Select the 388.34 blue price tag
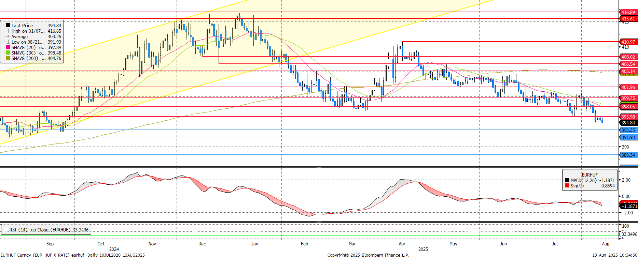Screen dimensions: 638x258 pos(628,155)
